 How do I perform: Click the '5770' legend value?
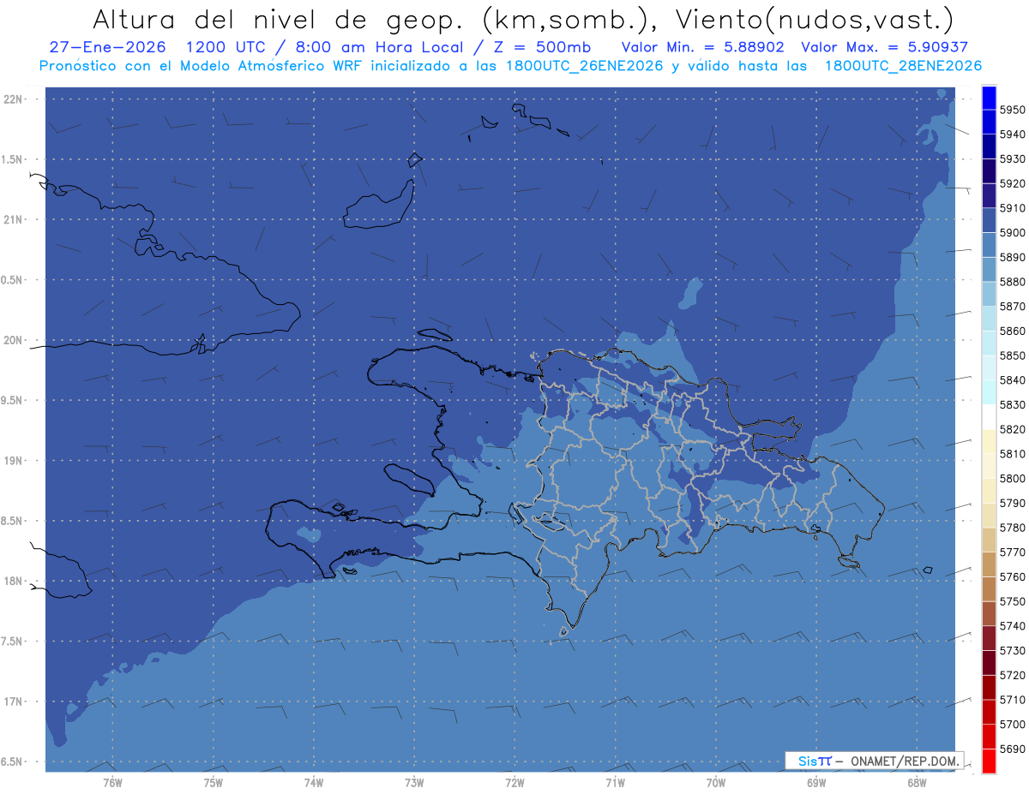point(1013,552)
